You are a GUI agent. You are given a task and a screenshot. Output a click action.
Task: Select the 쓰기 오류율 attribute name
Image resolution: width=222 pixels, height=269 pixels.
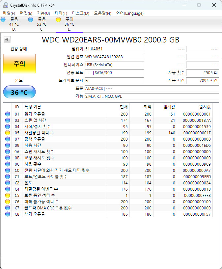click(35, 214)
